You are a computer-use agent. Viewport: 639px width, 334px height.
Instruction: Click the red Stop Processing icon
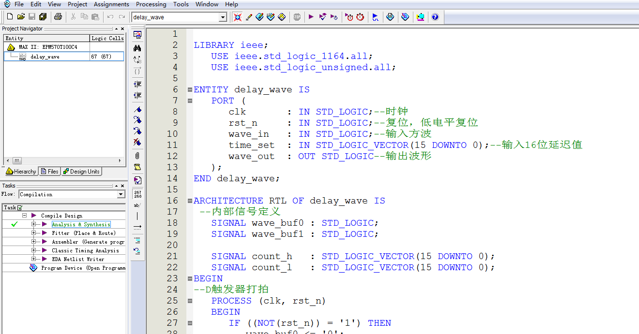coord(297,17)
